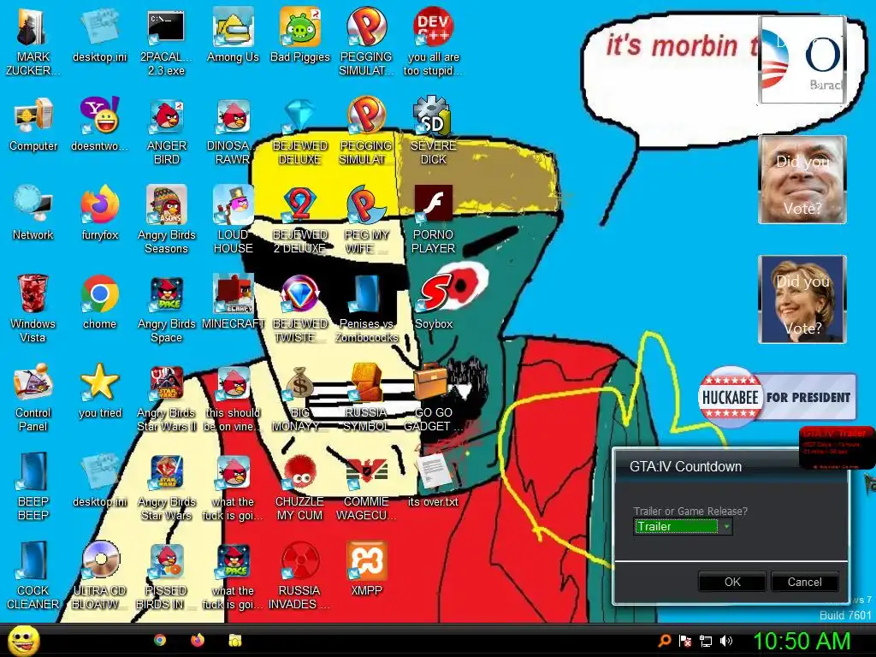Click the volume speaker tray icon
876x657 pixels.
tap(726, 641)
